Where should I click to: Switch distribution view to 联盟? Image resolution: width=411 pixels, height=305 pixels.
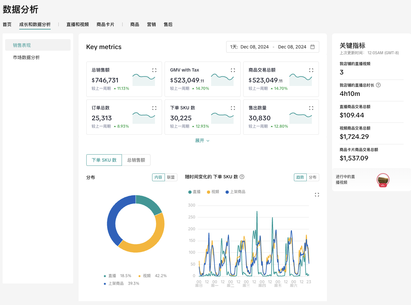click(171, 177)
